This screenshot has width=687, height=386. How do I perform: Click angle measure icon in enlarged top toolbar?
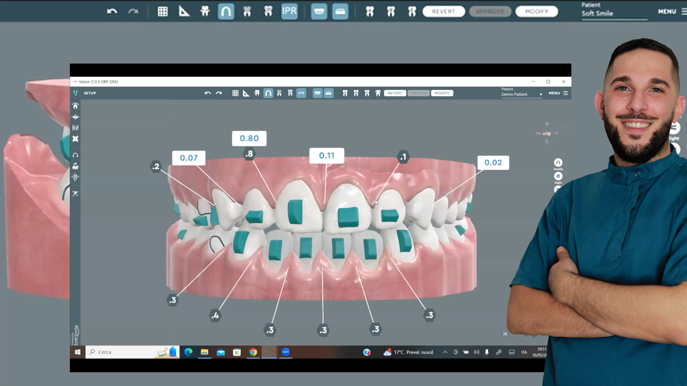pyautogui.click(x=184, y=11)
